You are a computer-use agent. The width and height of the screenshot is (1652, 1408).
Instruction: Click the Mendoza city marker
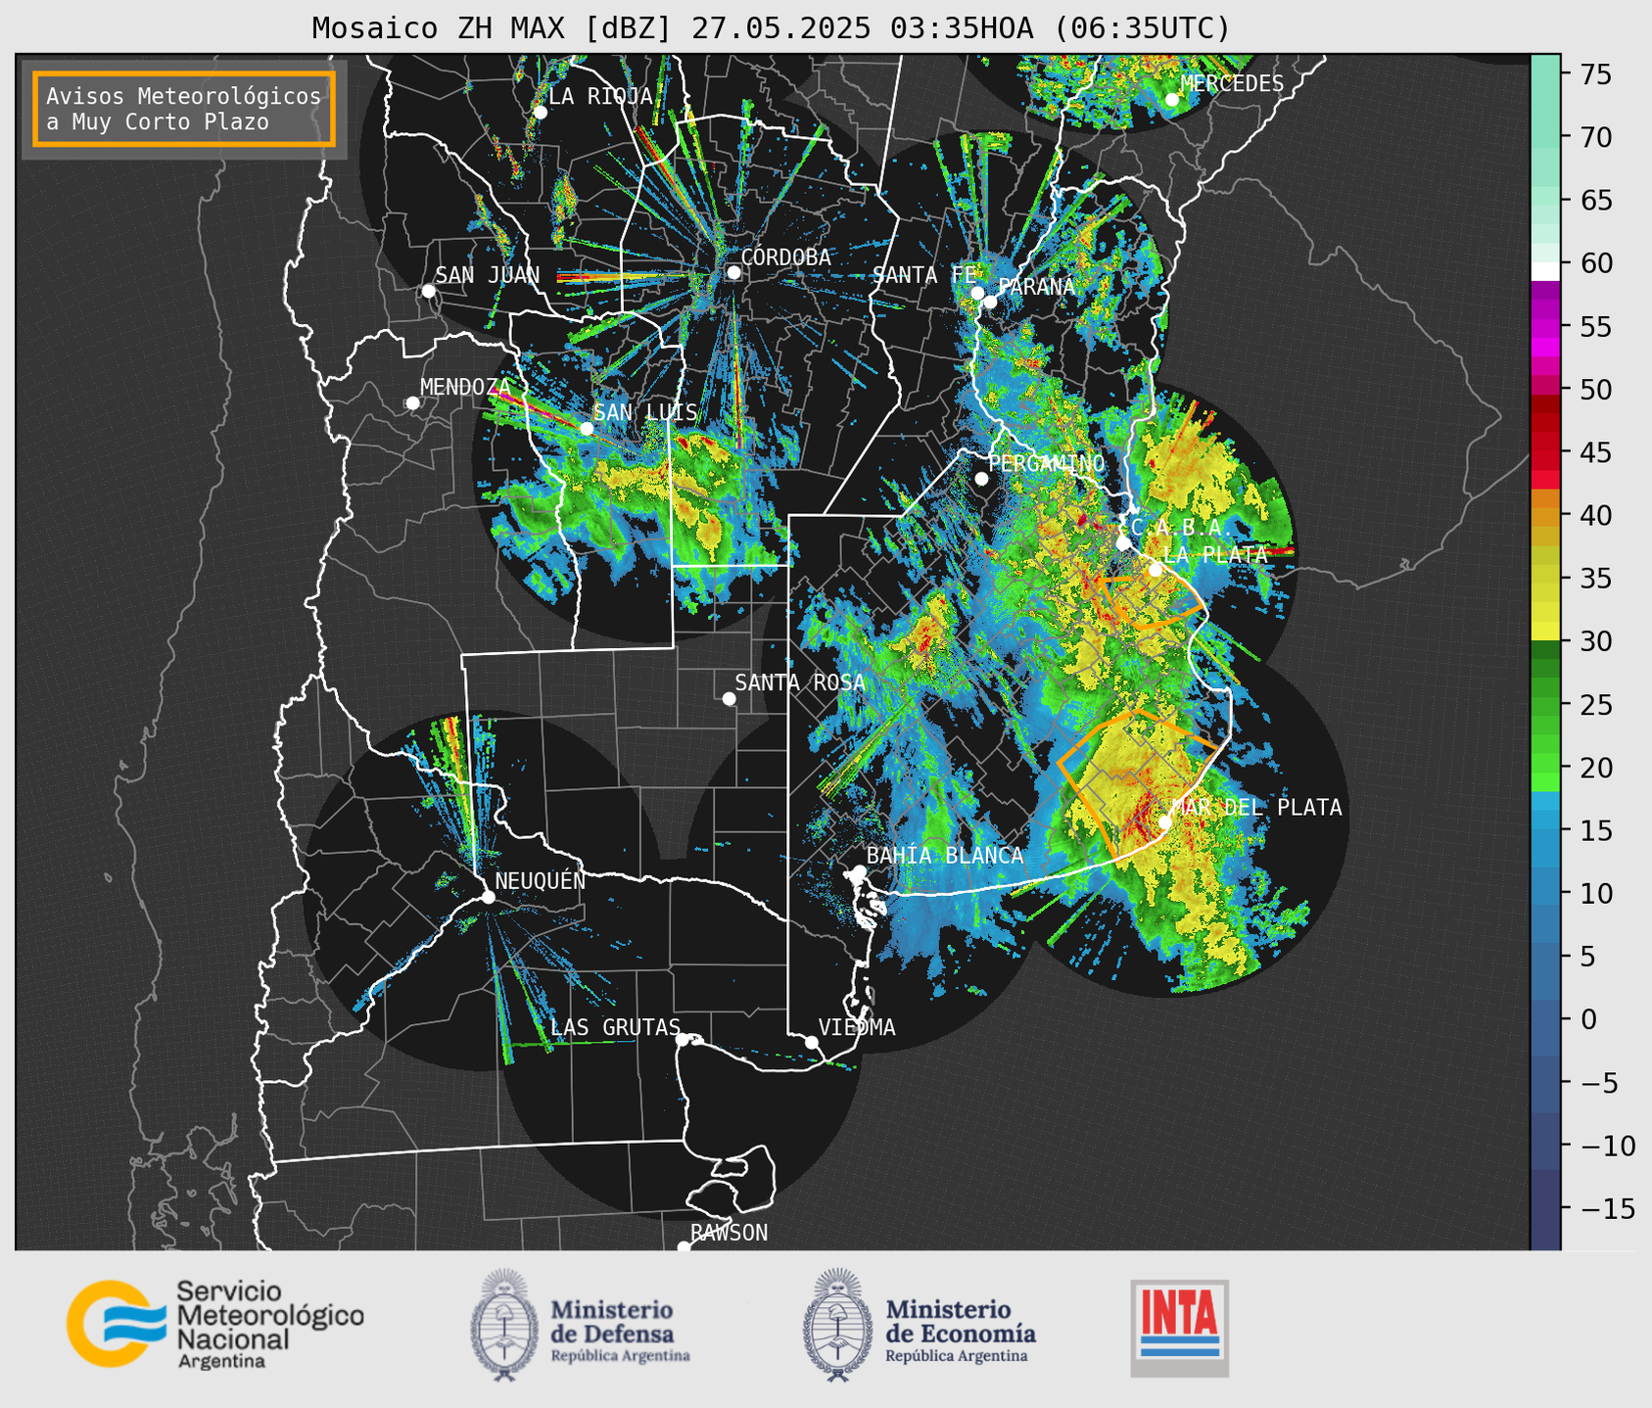click(x=412, y=402)
